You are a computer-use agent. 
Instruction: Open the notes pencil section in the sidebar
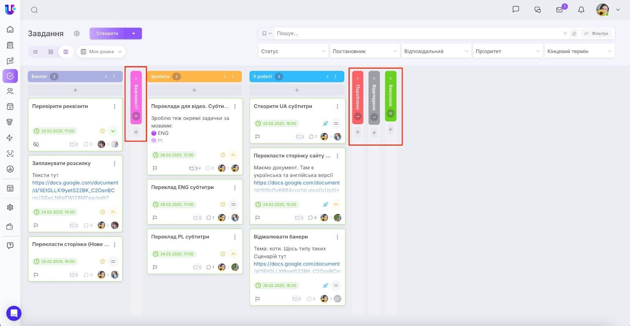tap(10, 61)
